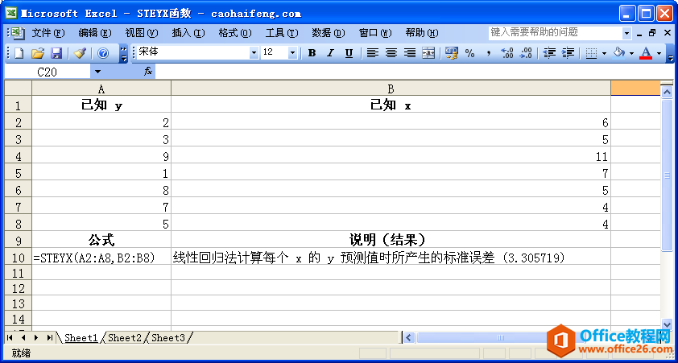Apply red font color
The height and width of the screenshot is (363, 678).
(x=647, y=53)
